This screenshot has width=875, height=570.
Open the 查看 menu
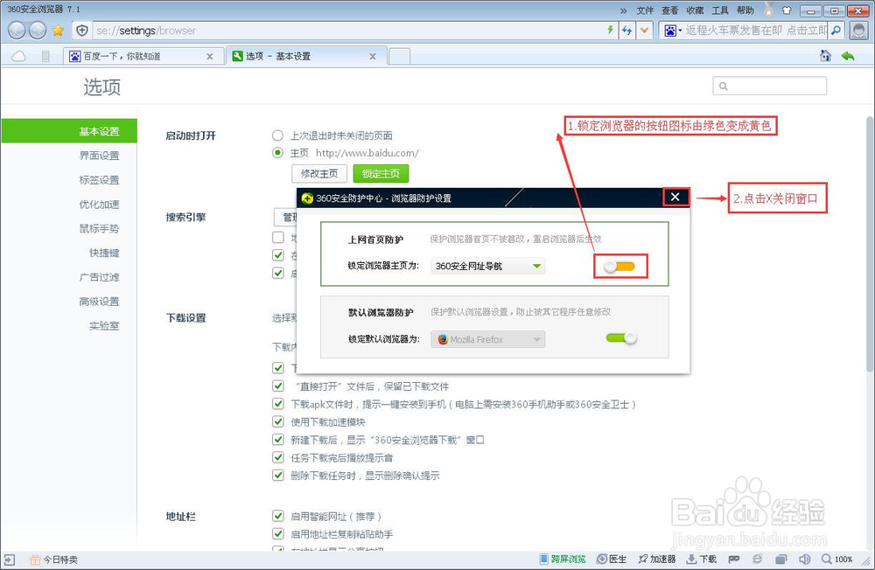tap(670, 10)
